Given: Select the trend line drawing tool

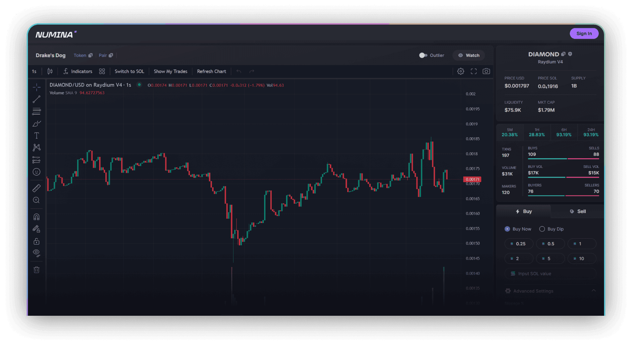Looking at the screenshot, I should tap(37, 99).
